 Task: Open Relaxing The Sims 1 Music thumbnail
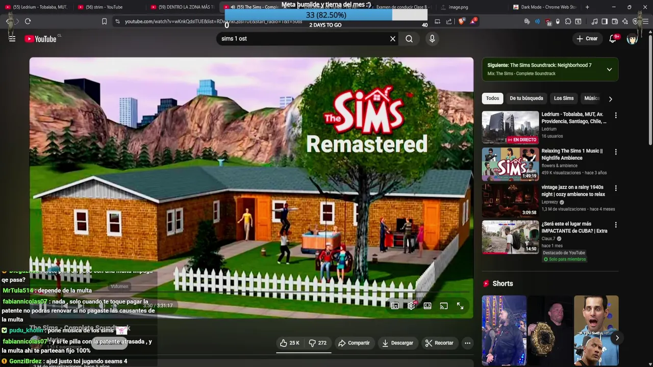coord(510,164)
